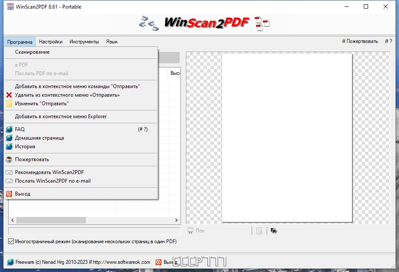Click the globe icon next to FAQ

(9, 129)
